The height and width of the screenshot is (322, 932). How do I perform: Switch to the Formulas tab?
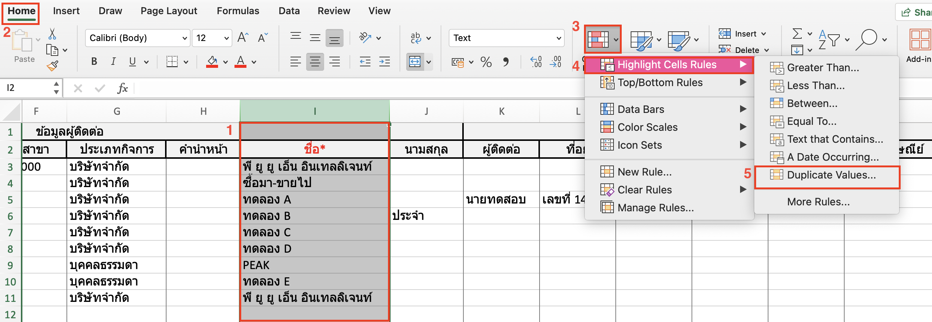(238, 11)
